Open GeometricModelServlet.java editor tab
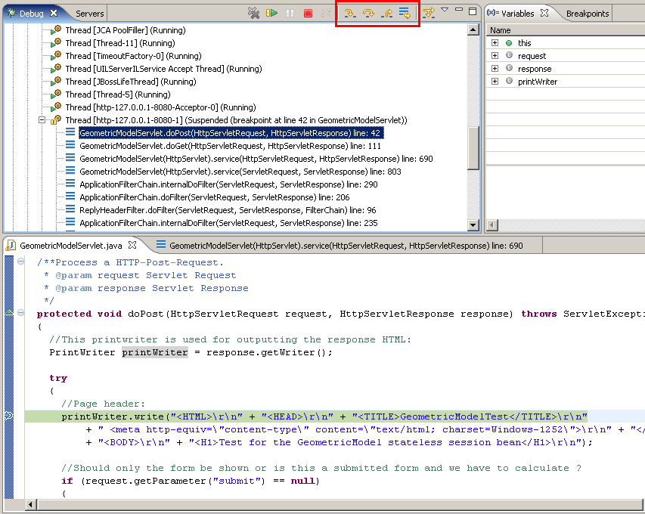This screenshot has width=645, height=514. click(x=71, y=246)
